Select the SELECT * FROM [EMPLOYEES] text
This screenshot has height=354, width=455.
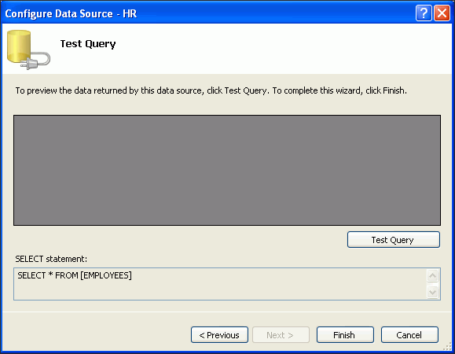(x=75, y=275)
